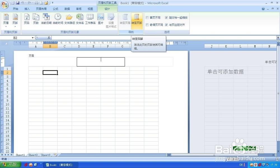The height and width of the screenshot is (168, 280).
Task: Go to first sheet navigation arrow
Action: 2,155
